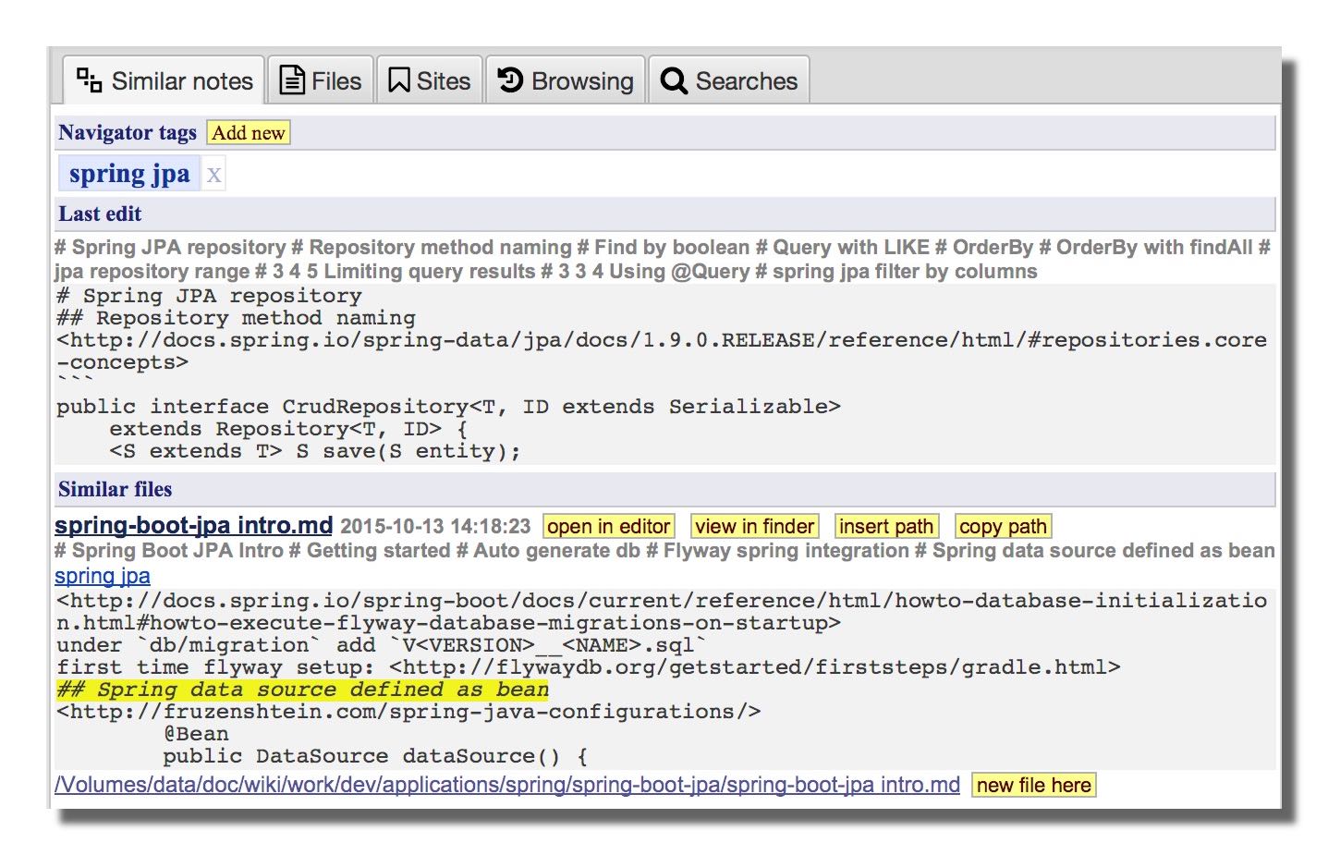Viewport: 1328px width, 855px height.
Task: Switch to the Sites tab
Action: 430,80
